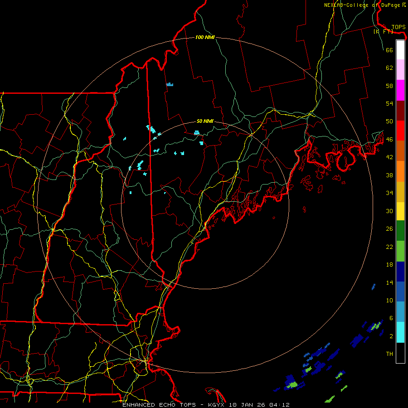Click the black TH legend swatch
This screenshot has width=408, height=408.
[x=400, y=353]
